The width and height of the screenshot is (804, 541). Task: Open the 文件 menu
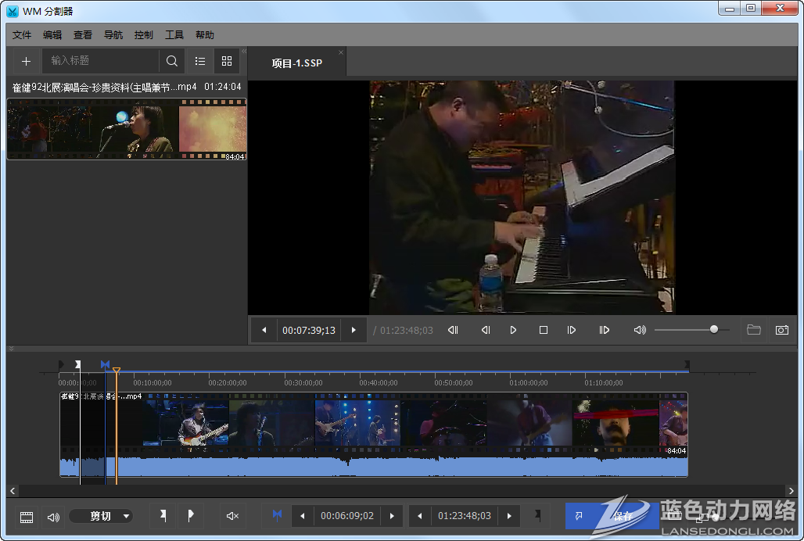click(22, 35)
